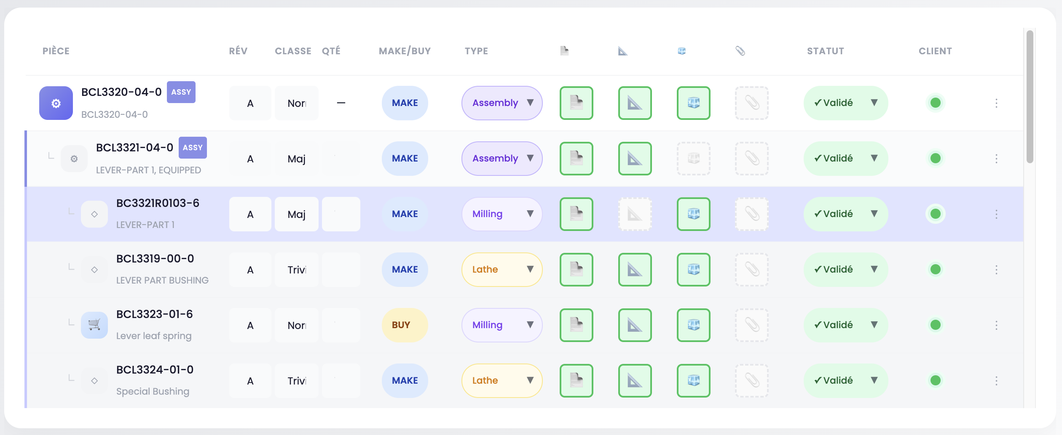The width and height of the screenshot is (1062, 435).
Task: Open the Lathe type dropdown on BCL3319-00-0
Action: tap(501, 270)
